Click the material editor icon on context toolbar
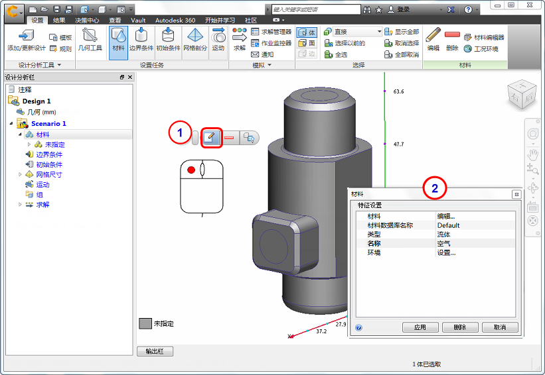Screen dimensions: 545x375 click(x=249, y=138)
